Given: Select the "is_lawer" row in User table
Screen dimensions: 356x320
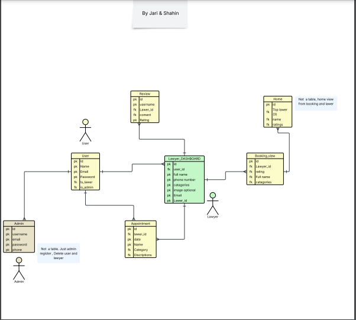Looking at the screenshot, I should pyautogui.click(x=85, y=182).
